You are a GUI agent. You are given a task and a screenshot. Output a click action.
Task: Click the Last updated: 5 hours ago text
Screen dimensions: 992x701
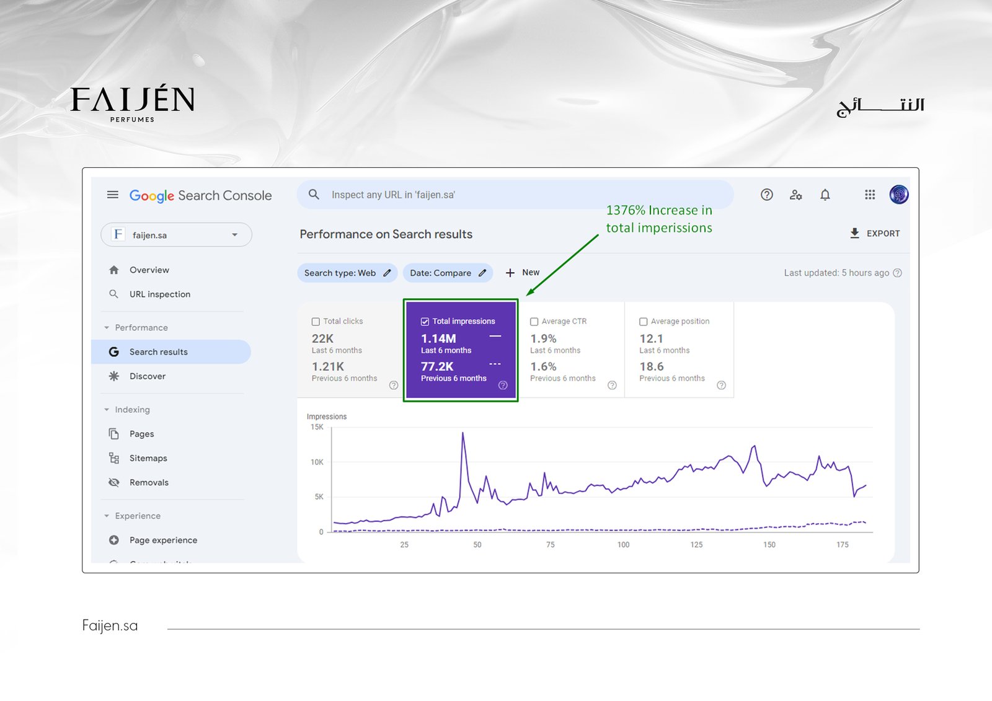[x=836, y=273]
